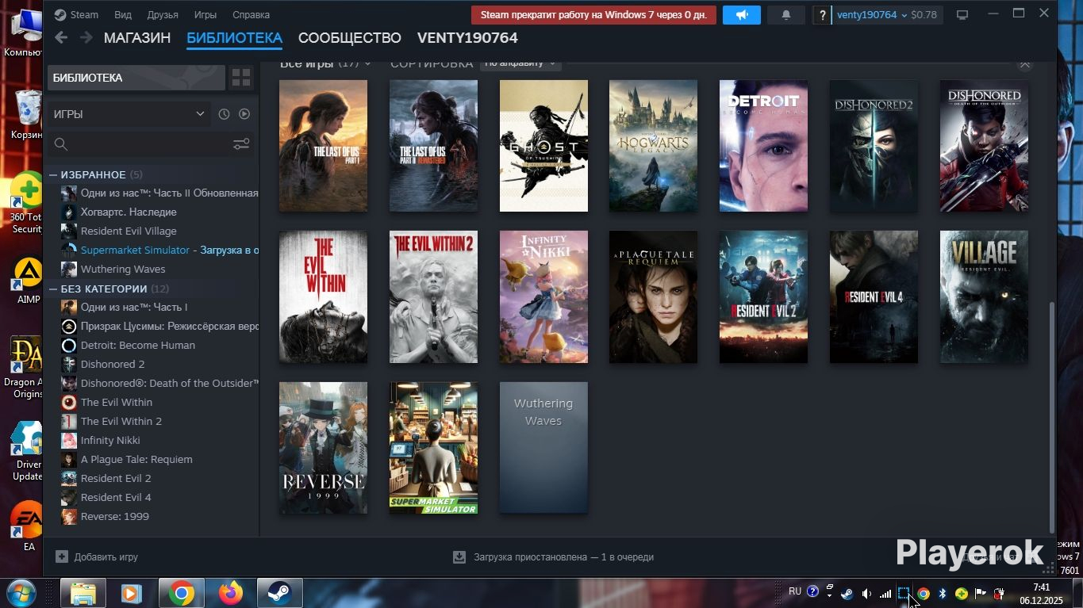Switch library to grid collections view
Image resolution: width=1083 pixels, height=608 pixels.
pyautogui.click(x=241, y=78)
